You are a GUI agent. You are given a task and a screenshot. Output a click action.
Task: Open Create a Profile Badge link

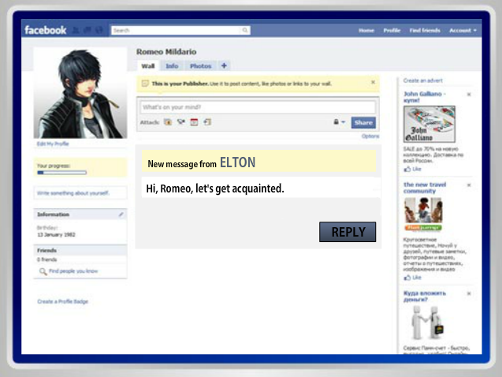coord(63,301)
